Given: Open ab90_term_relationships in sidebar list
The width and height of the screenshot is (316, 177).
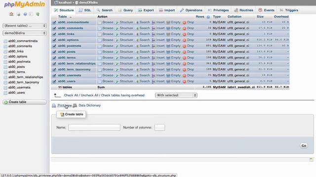Looking at the screenshot, I should coord(26,77).
